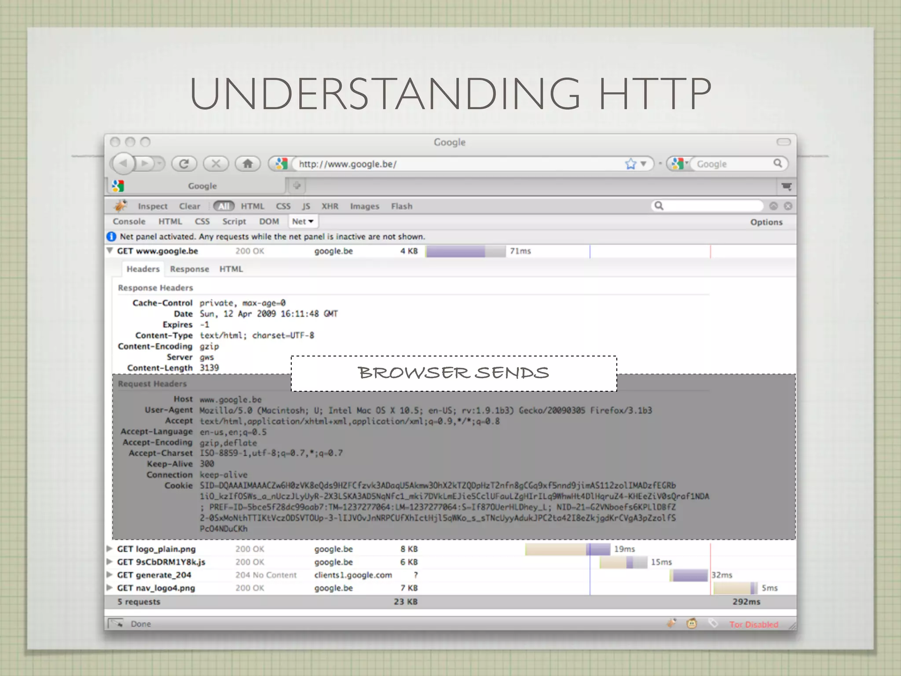Filter requests by JS

(306, 206)
